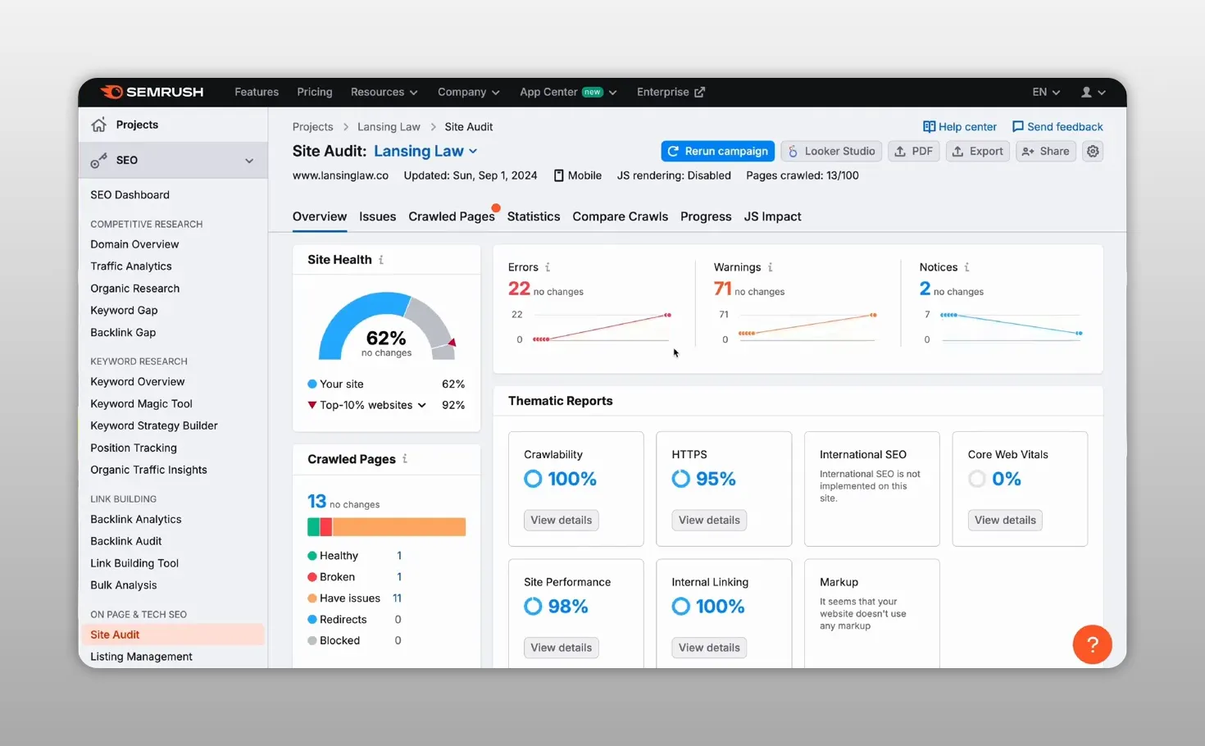This screenshot has height=746, width=1205.
Task: Open Backlink Audit in sidebar
Action: [125, 541]
